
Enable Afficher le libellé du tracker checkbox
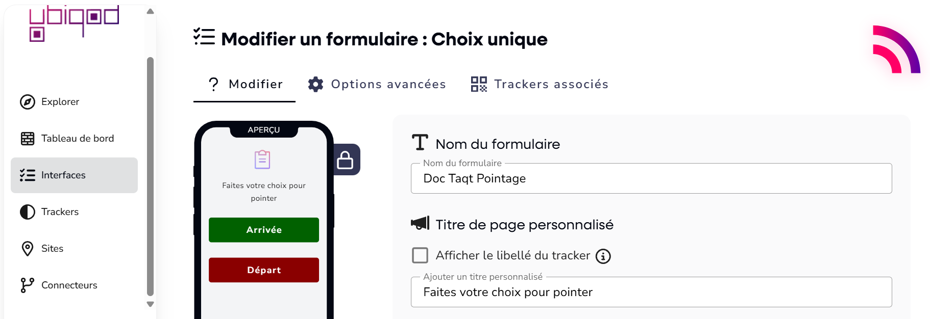420,255
